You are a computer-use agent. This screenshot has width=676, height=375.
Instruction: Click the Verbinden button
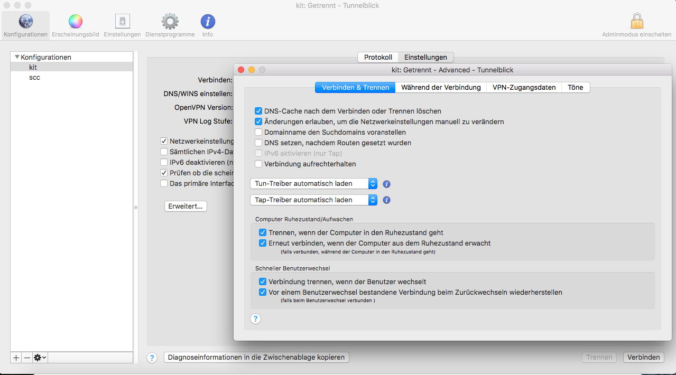[x=643, y=358]
